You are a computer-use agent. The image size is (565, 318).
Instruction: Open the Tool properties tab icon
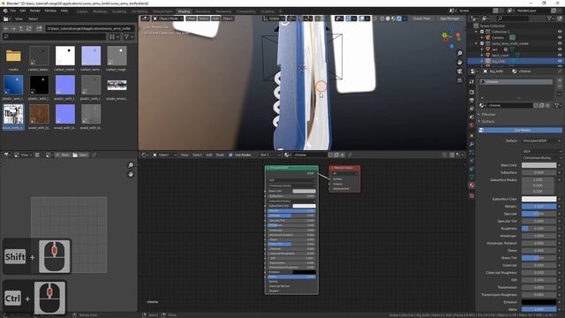[471, 82]
